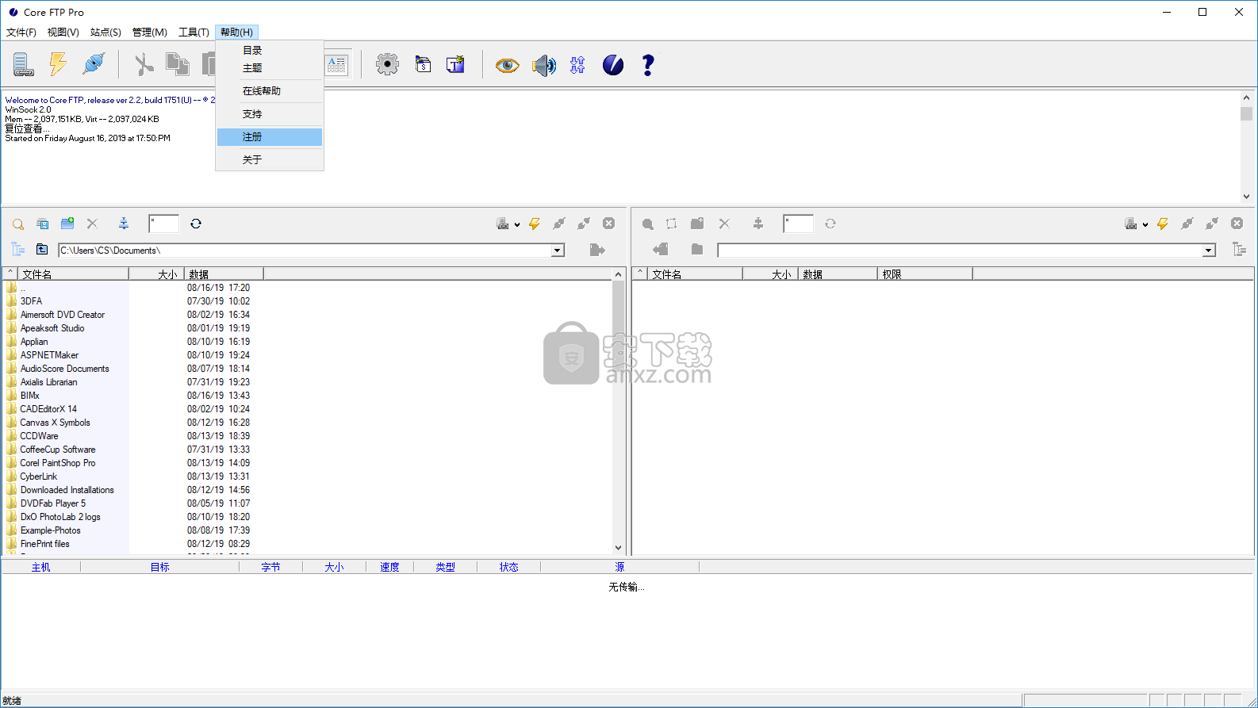Viewport: 1258px width, 708px height.
Task: Click the template T icon in toolbar
Action: click(455, 64)
